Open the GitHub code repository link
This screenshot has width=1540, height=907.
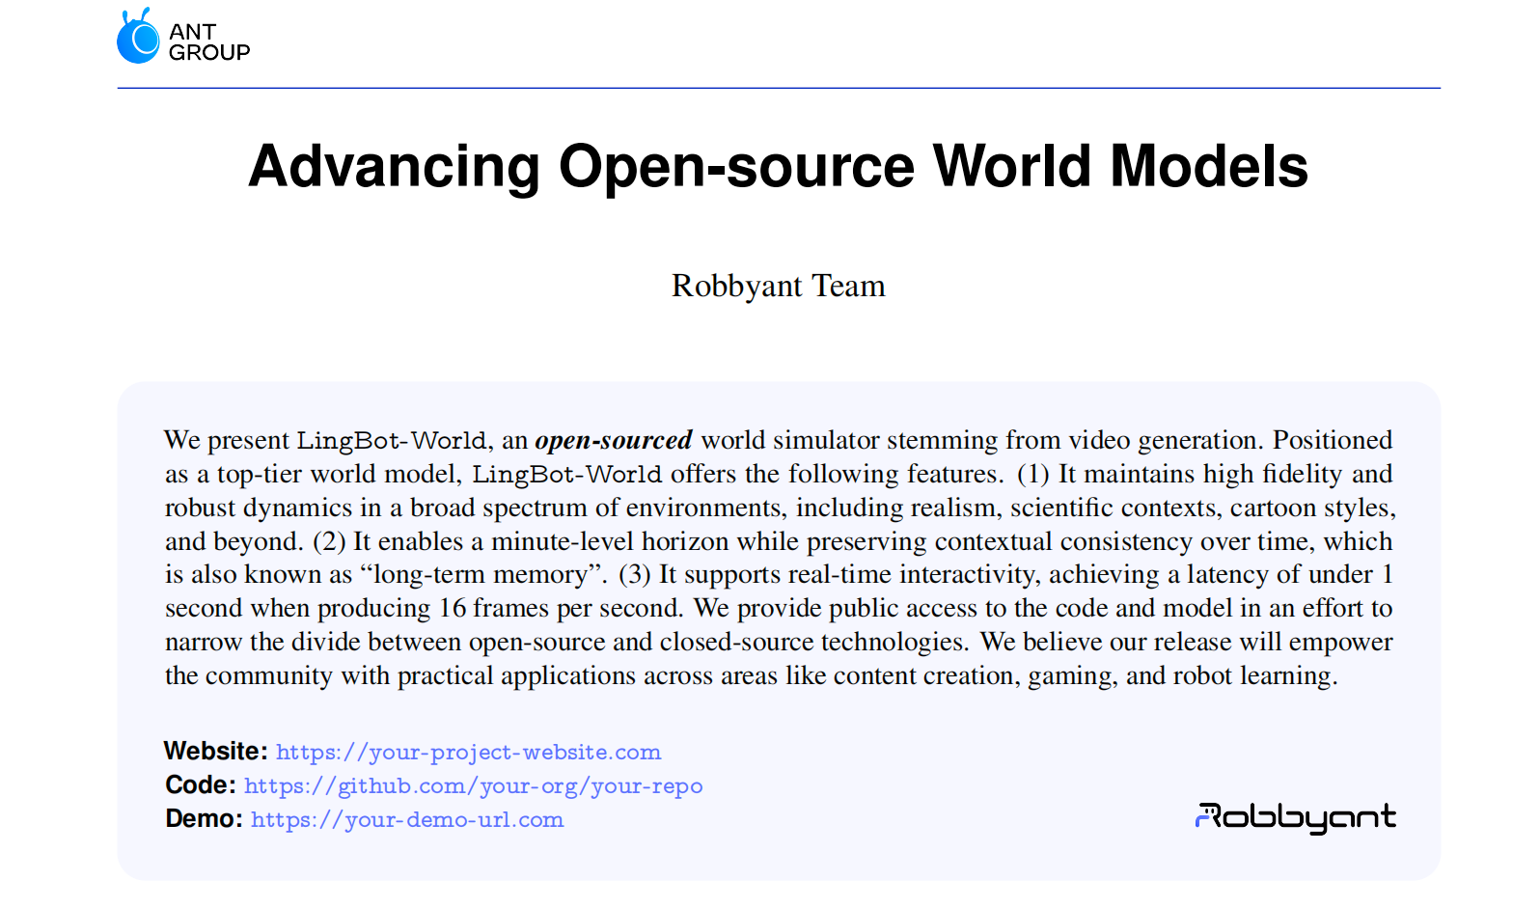(473, 786)
